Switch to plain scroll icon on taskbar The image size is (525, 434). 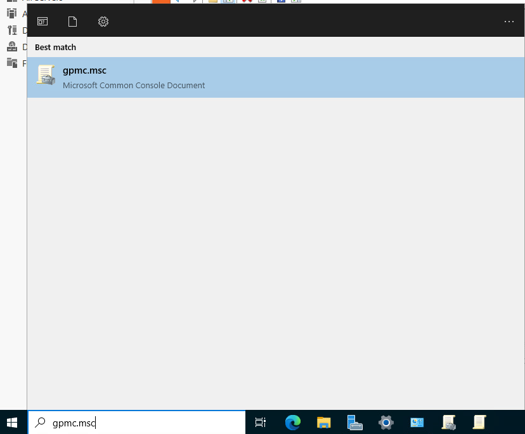[479, 423]
